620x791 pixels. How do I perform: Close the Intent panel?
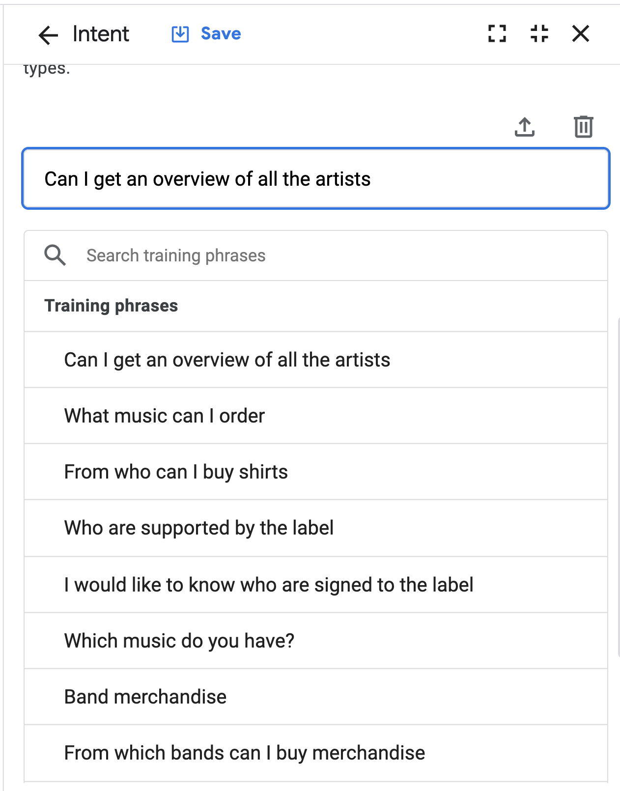pyautogui.click(x=581, y=34)
